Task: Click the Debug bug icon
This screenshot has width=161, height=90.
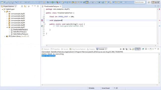Action: [48, 2]
